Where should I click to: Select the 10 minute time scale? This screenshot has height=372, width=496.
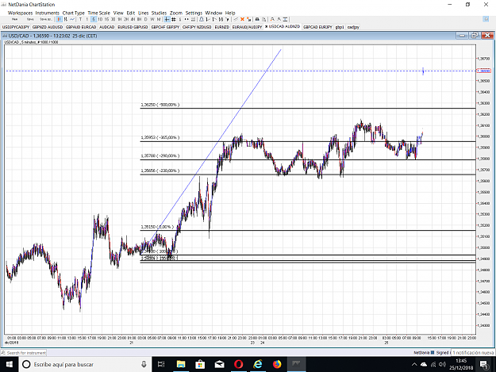[x=100, y=19]
